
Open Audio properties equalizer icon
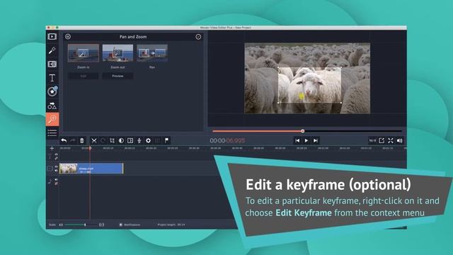click(157, 140)
